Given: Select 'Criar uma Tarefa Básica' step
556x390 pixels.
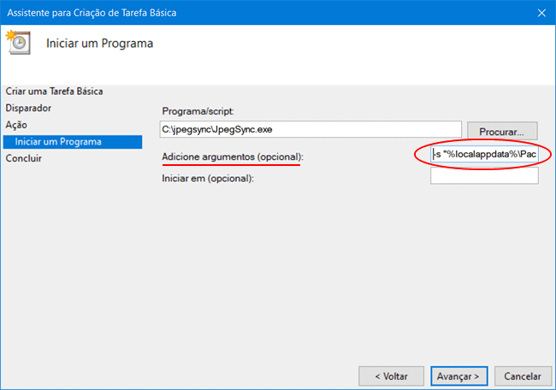Looking at the screenshot, I should click(60, 92).
